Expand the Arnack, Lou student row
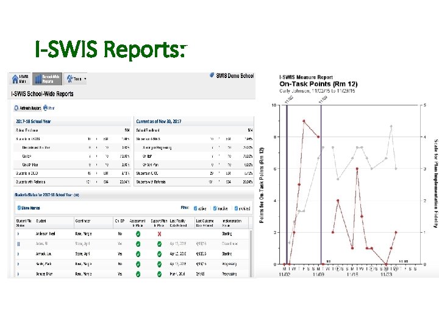This screenshot has height=329, width=439. (18, 254)
